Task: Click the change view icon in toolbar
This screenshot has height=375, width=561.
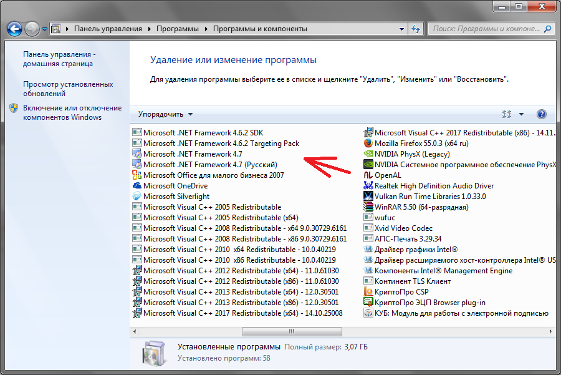Action: tap(506, 114)
